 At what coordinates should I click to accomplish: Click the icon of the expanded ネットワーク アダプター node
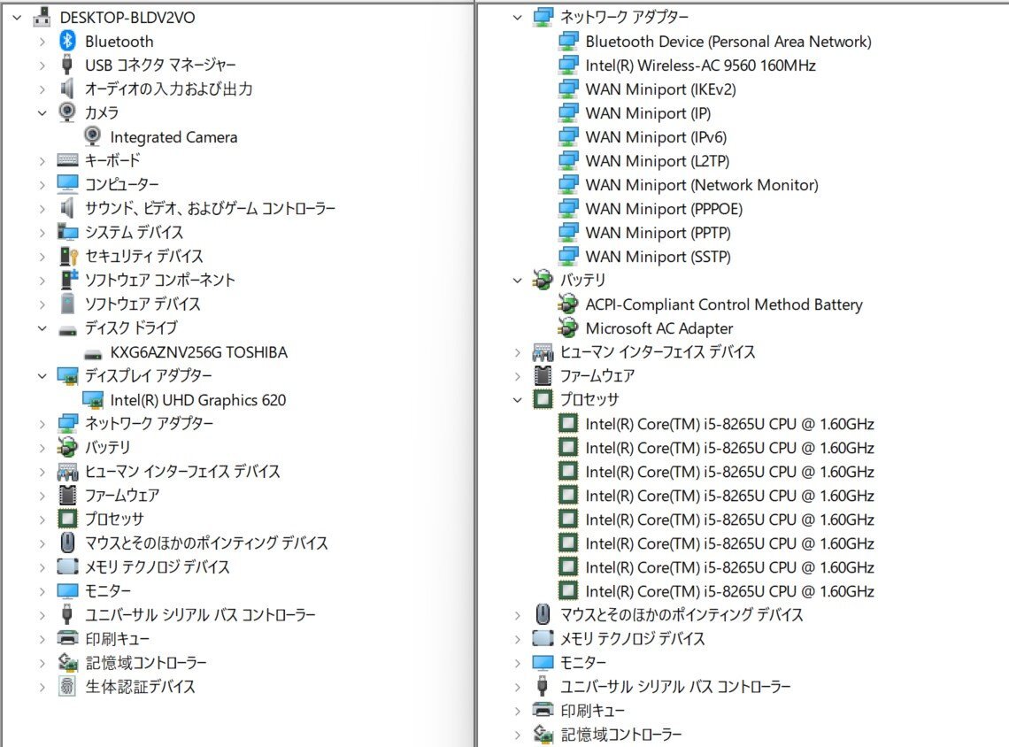(543, 17)
